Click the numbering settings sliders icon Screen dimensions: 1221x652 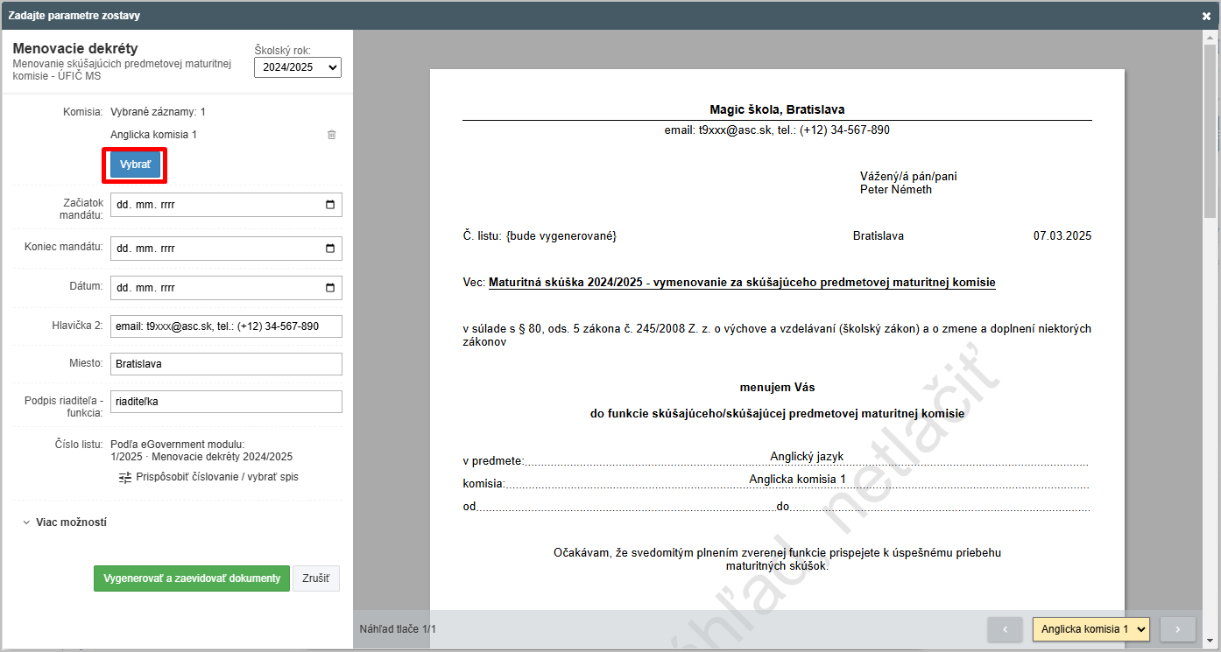pyautogui.click(x=125, y=478)
